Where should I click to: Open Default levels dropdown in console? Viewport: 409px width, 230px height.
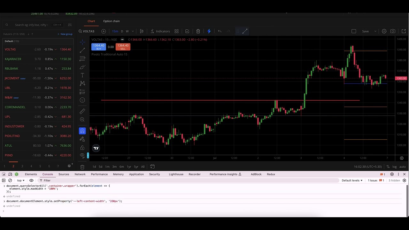click(x=352, y=180)
